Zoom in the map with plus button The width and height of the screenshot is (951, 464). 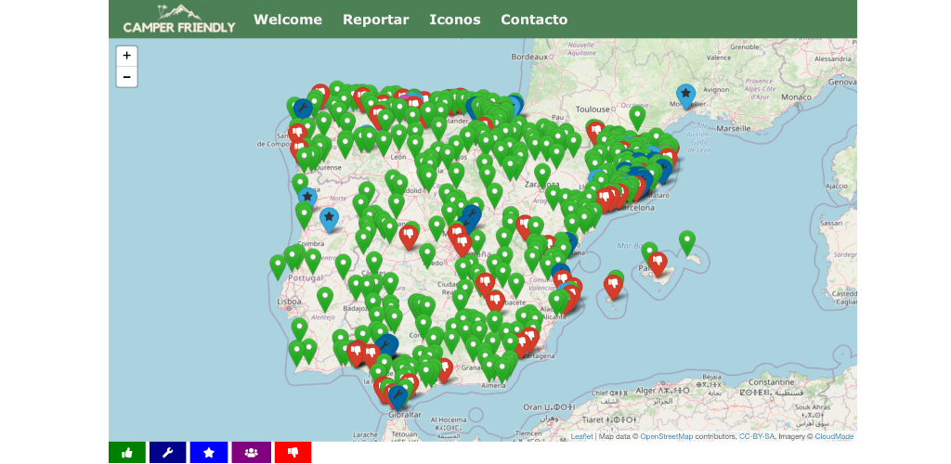126,56
